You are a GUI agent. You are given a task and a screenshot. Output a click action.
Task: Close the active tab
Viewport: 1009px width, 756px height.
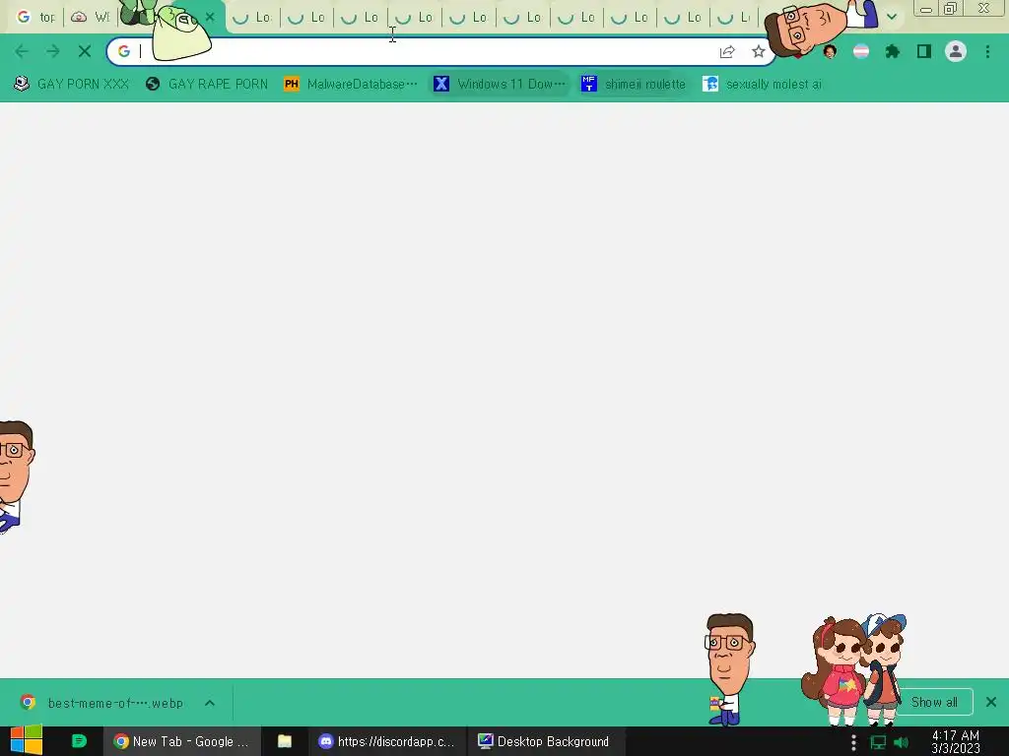210,17
